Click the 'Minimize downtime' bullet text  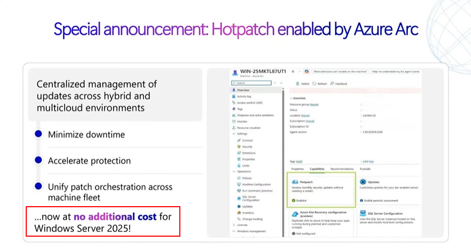86,134
